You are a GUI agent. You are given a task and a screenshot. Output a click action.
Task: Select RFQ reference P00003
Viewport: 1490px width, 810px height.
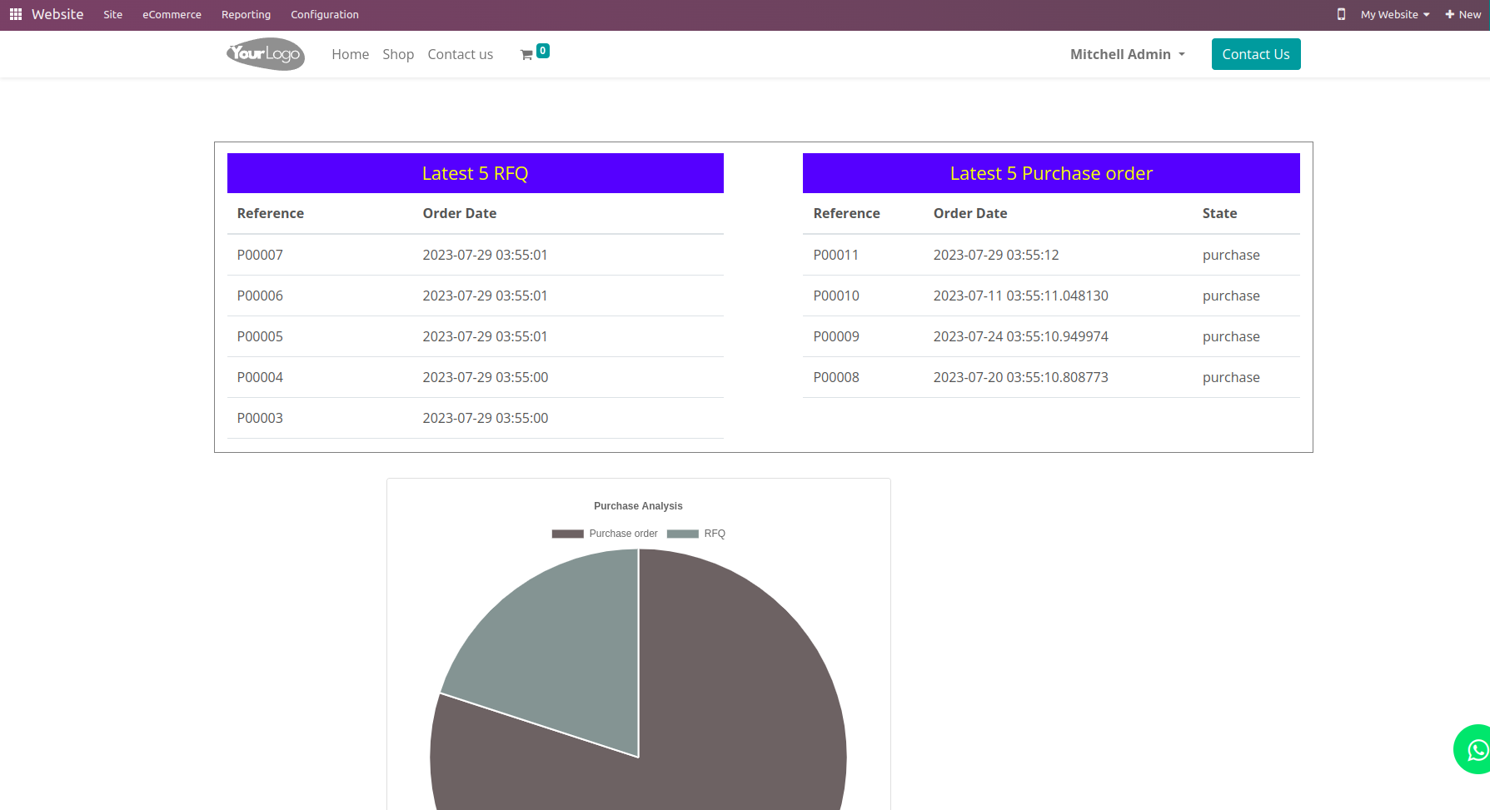tap(260, 418)
